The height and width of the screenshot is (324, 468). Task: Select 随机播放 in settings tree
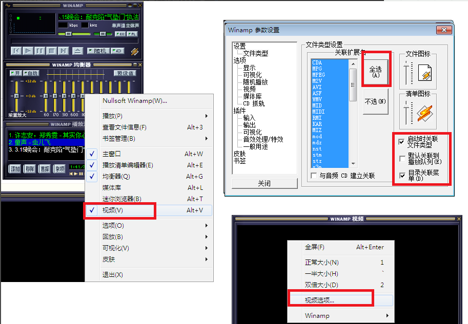click(255, 82)
